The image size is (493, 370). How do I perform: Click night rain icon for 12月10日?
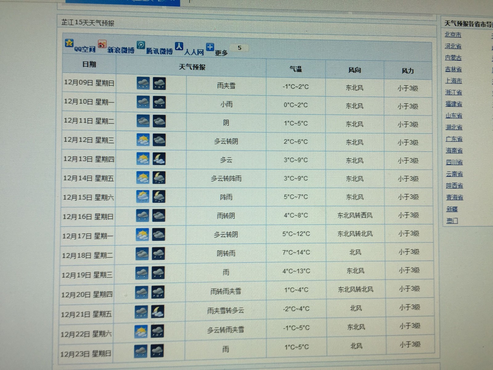159,102
